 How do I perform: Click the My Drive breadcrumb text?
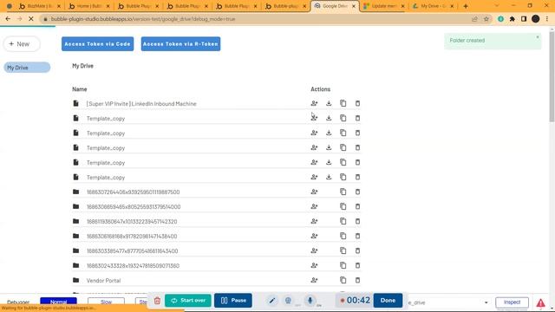point(83,66)
